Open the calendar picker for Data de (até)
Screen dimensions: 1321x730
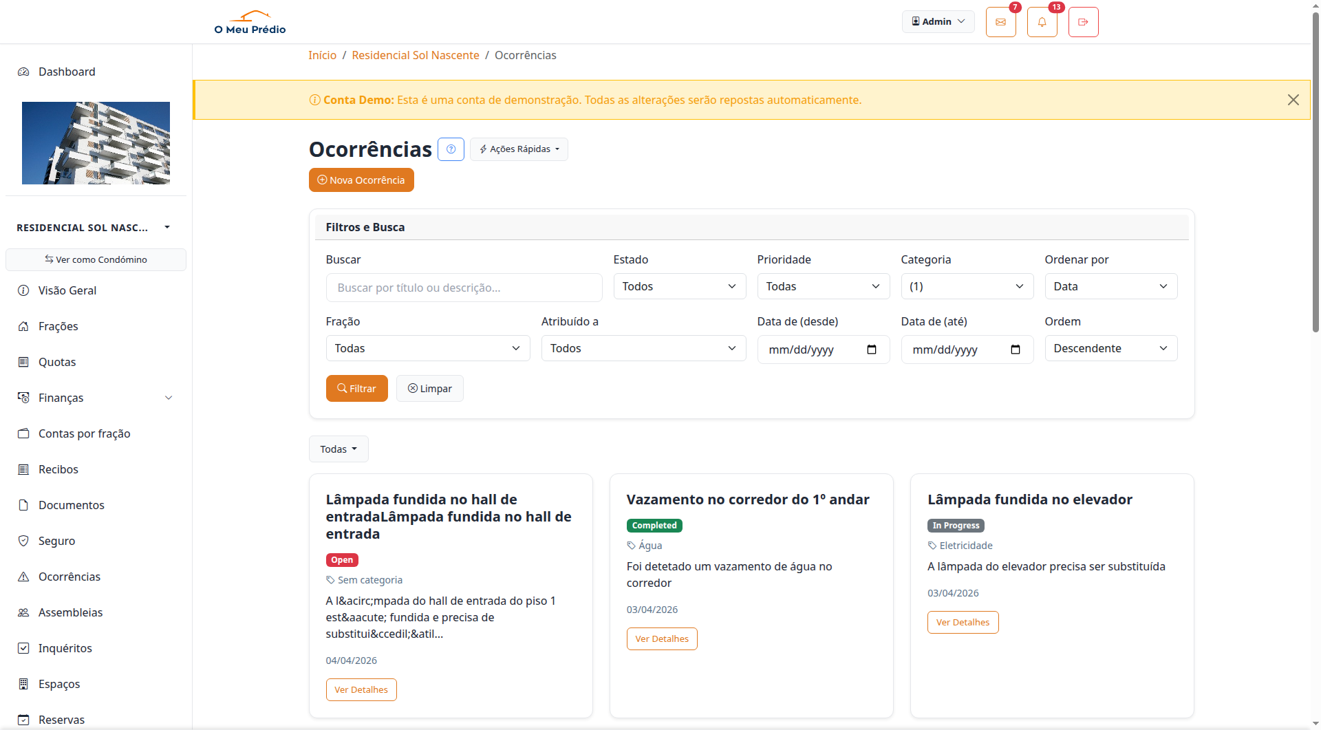click(x=1015, y=350)
